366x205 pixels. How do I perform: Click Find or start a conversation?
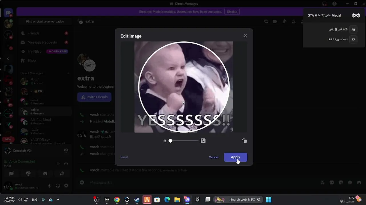(45, 21)
